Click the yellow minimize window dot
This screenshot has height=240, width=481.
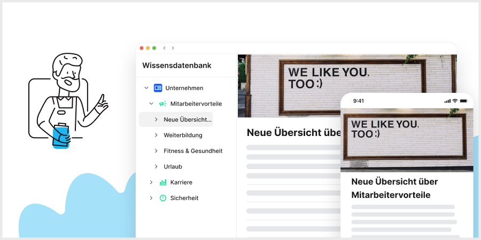(148, 48)
